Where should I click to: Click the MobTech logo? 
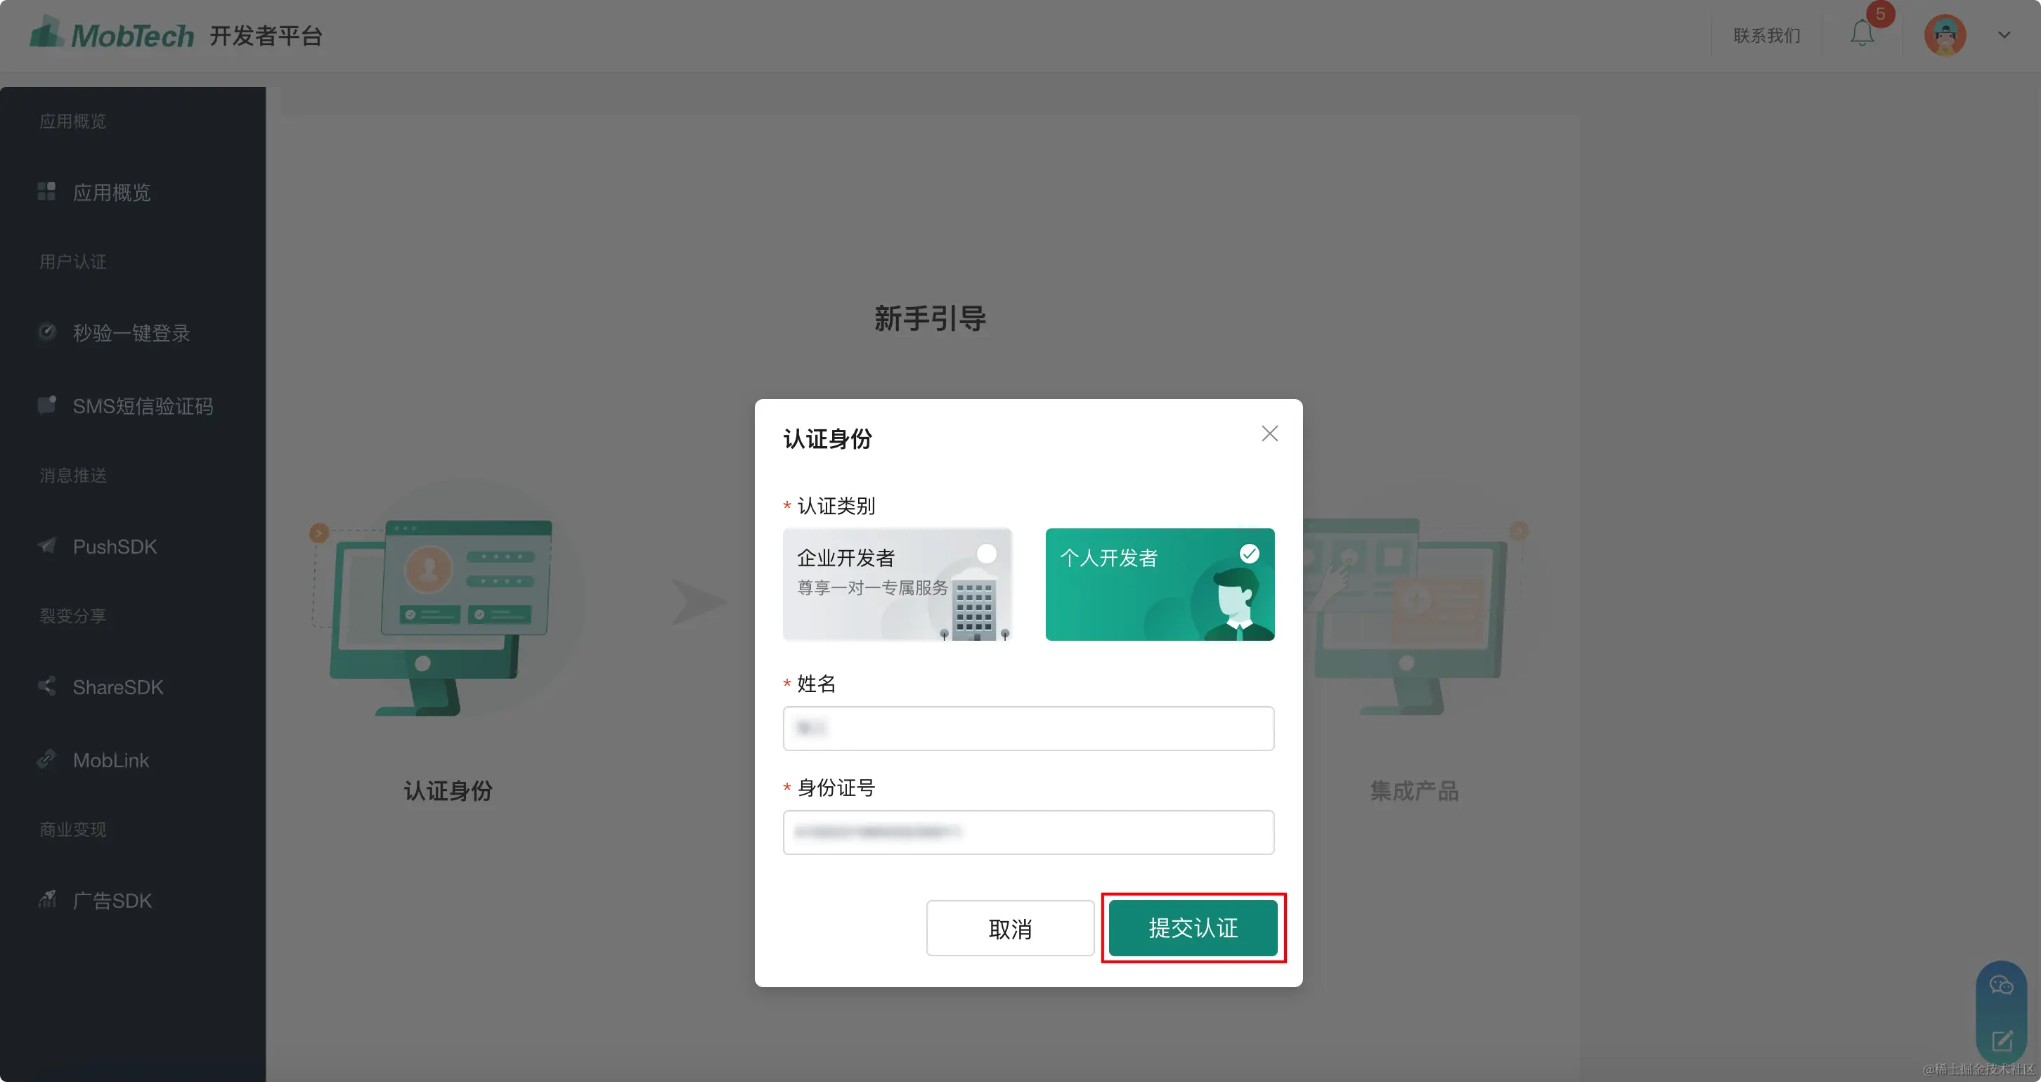click(112, 34)
